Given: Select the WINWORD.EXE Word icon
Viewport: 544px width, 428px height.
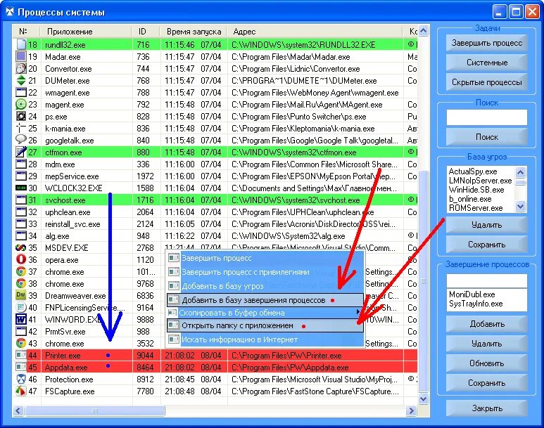Looking at the screenshot, I should 21,319.
